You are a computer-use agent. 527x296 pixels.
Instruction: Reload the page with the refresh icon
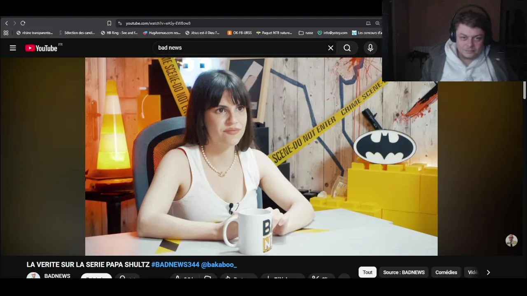click(x=23, y=23)
